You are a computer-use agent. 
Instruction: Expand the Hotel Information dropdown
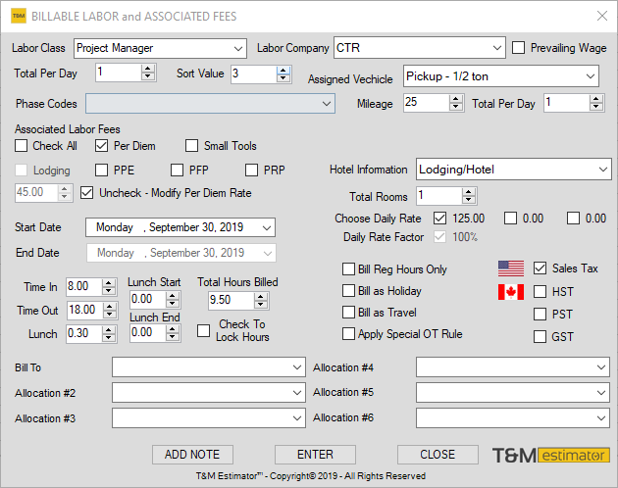coord(602,170)
